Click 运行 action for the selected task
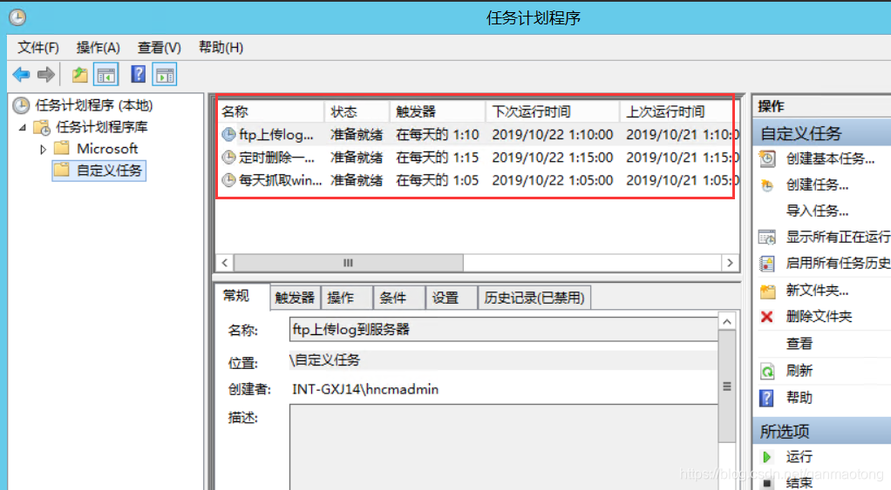The width and height of the screenshot is (891, 490). (799, 457)
